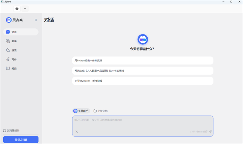Select 对话 in the sidebar
Viewport: 243px width, 144px height.
(21, 32)
